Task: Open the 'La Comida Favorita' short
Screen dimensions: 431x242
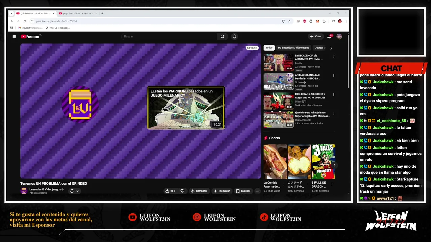Action: click(x=275, y=162)
